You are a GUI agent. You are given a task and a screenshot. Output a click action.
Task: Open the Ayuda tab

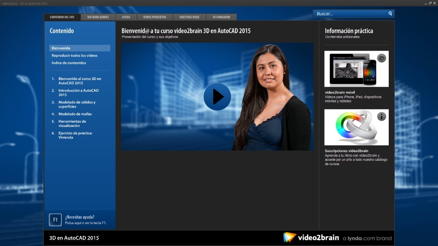point(126,17)
